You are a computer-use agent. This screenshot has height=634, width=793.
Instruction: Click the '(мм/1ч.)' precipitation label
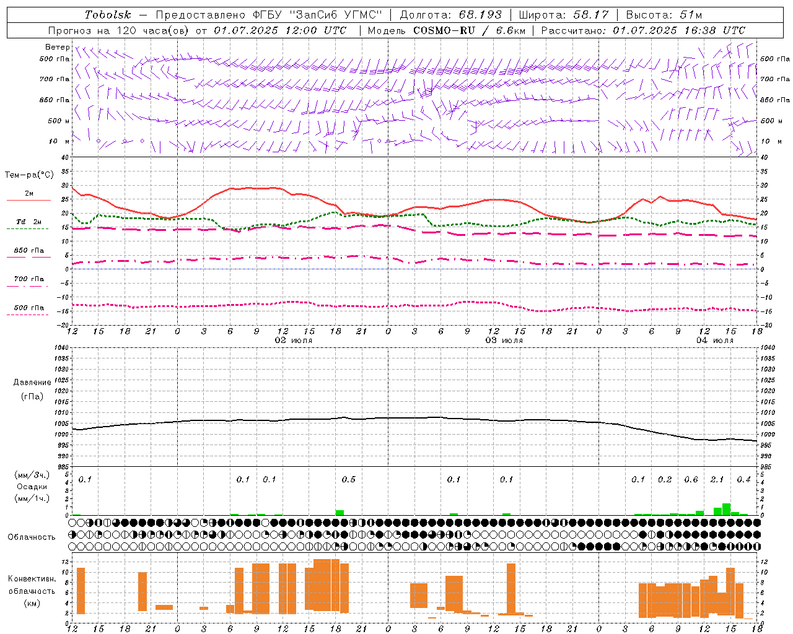click(x=32, y=498)
